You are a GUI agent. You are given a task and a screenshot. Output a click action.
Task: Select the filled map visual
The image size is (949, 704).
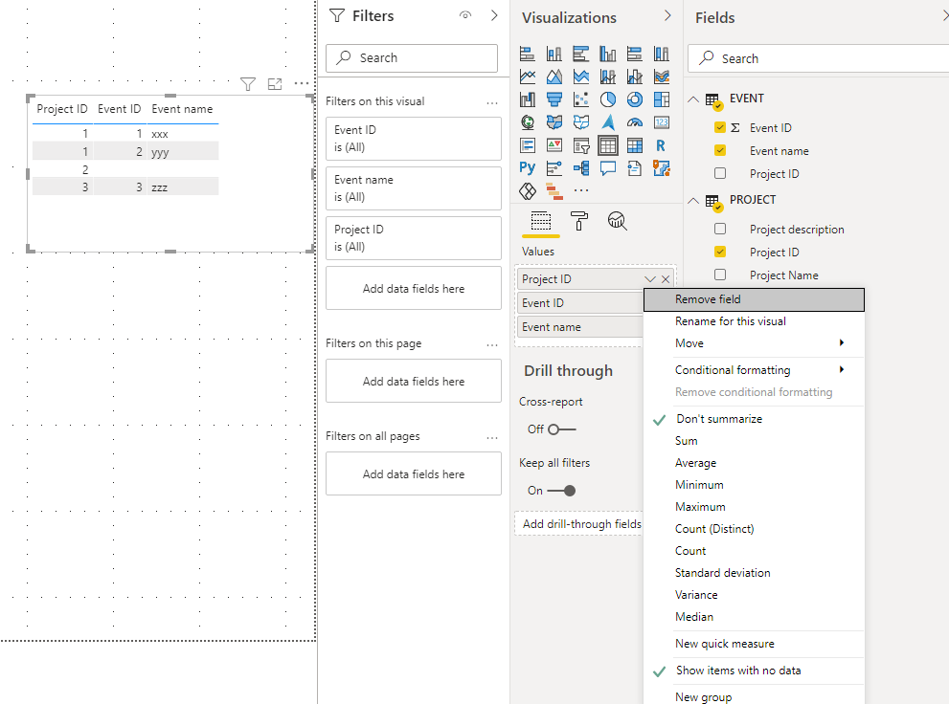click(554, 122)
